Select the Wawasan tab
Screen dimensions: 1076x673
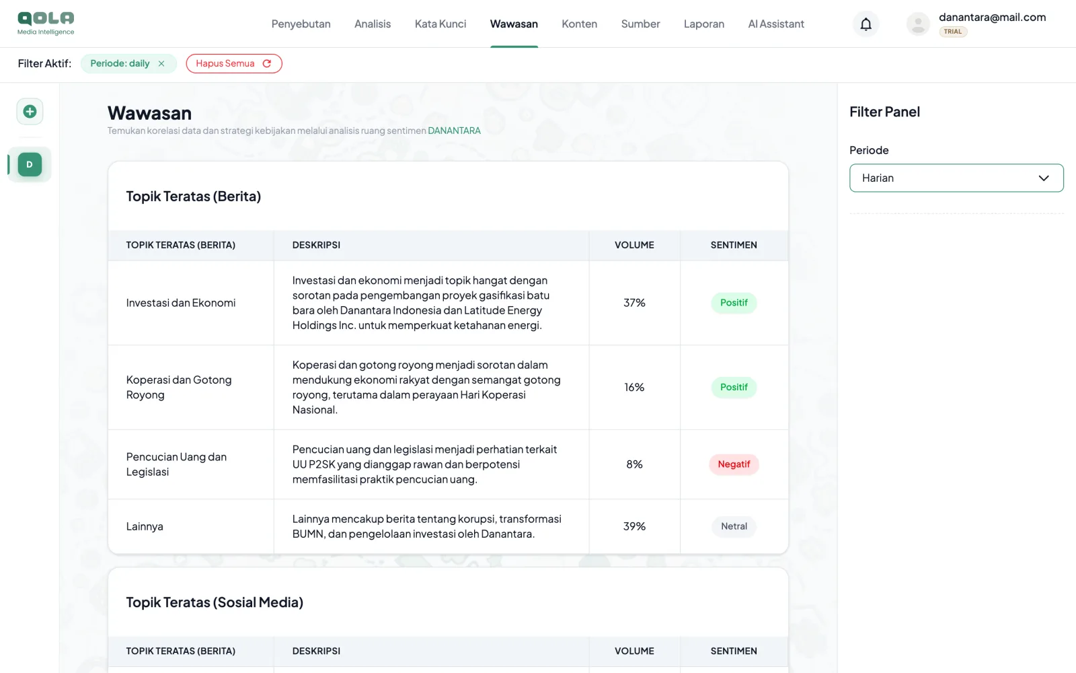[x=514, y=24]
